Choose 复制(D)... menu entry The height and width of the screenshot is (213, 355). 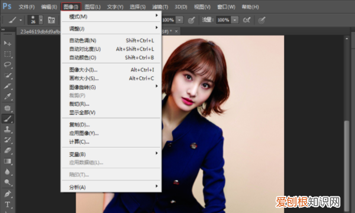(x=111, y=125)
